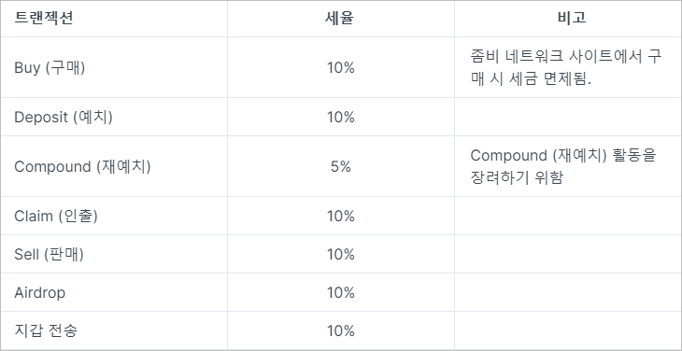
Task: Click the 트랜젝션 column header
Action: [x=44, y=18]
